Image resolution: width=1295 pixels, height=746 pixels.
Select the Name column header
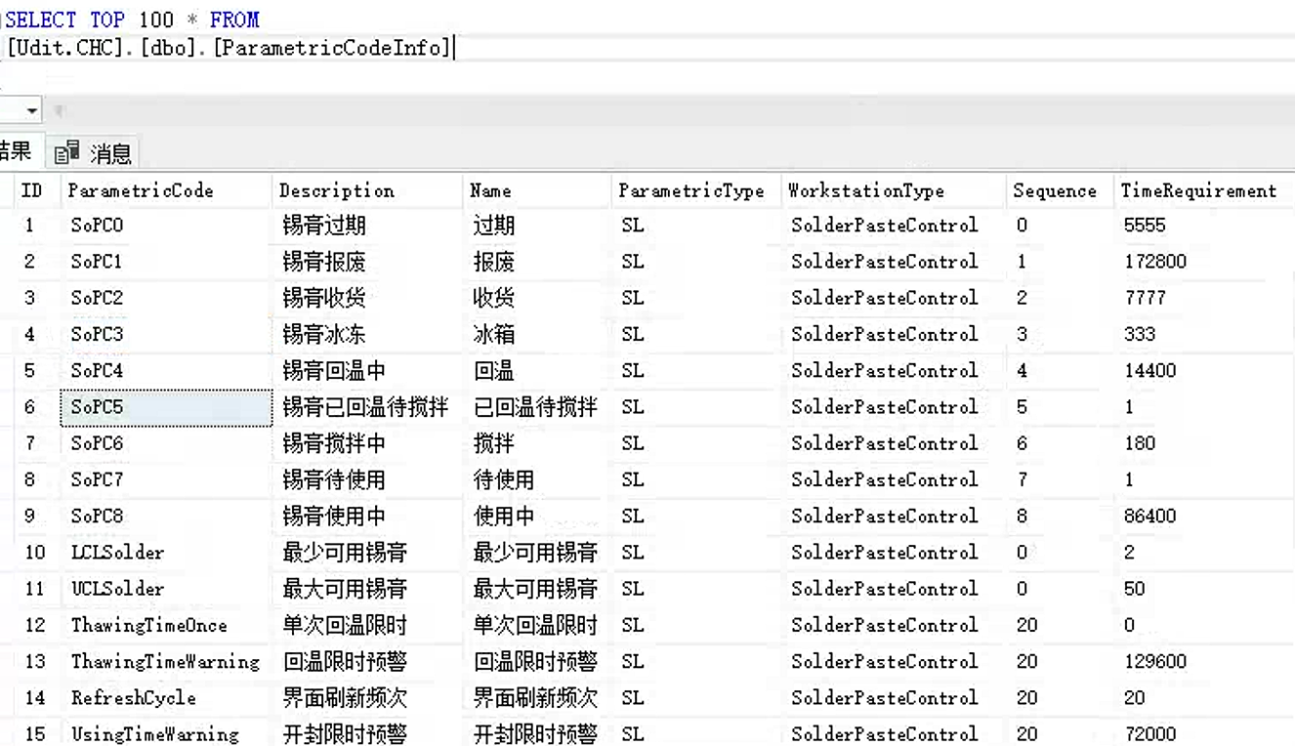pos(490,190)
